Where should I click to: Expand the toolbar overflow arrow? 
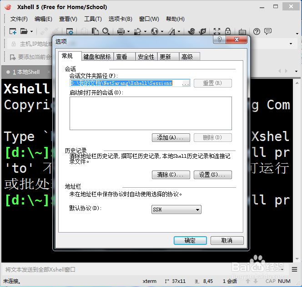coord(297,34)
